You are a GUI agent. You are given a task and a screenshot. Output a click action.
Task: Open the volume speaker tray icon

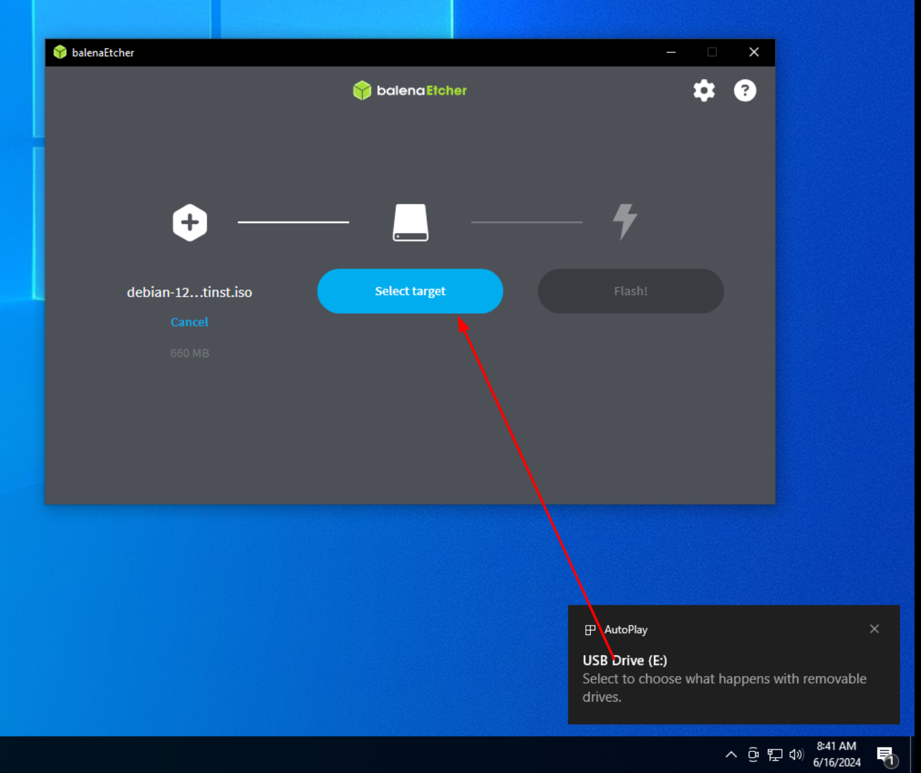tap(796, 755)
